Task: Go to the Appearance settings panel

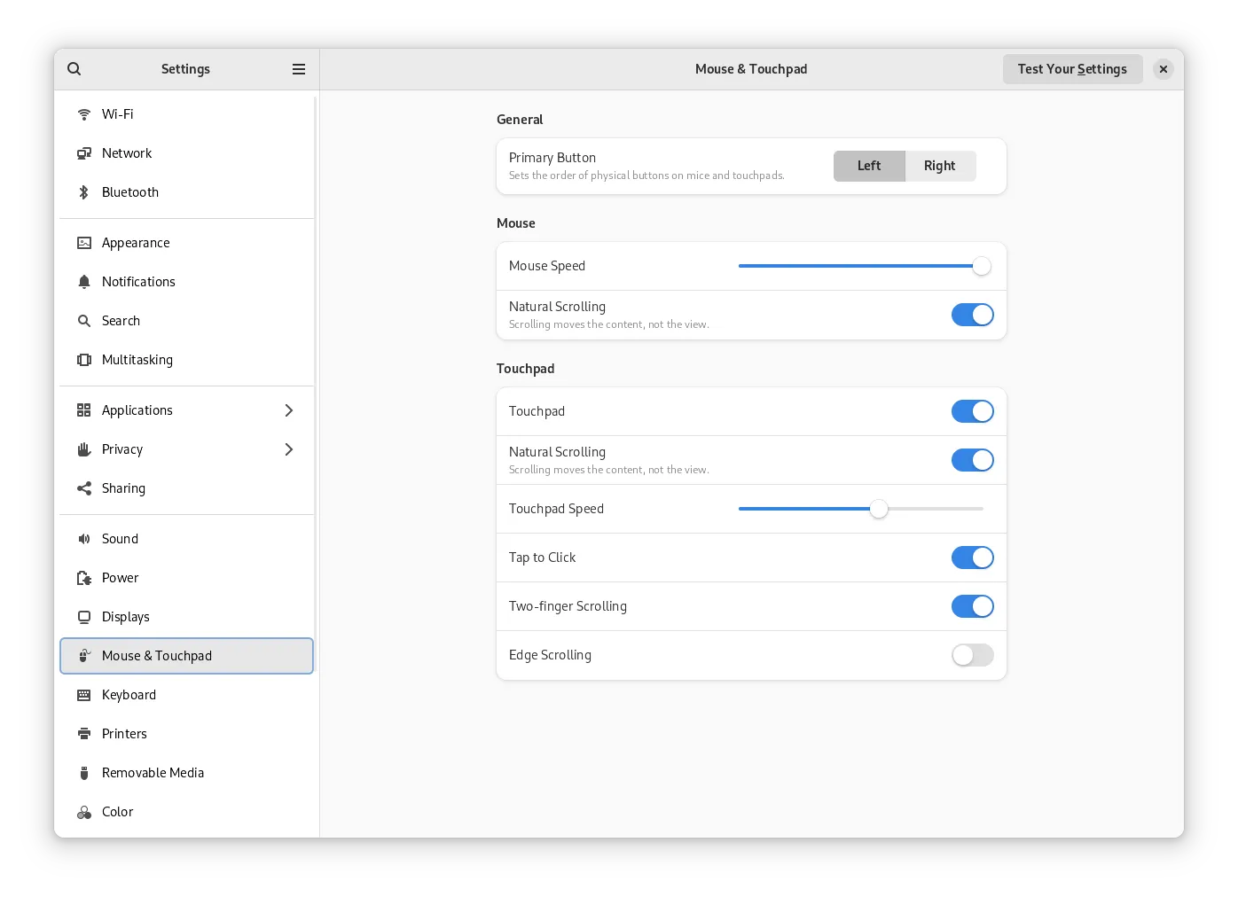Action: point(136,243)
